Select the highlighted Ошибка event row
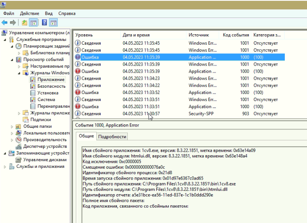 coord(179,57)
